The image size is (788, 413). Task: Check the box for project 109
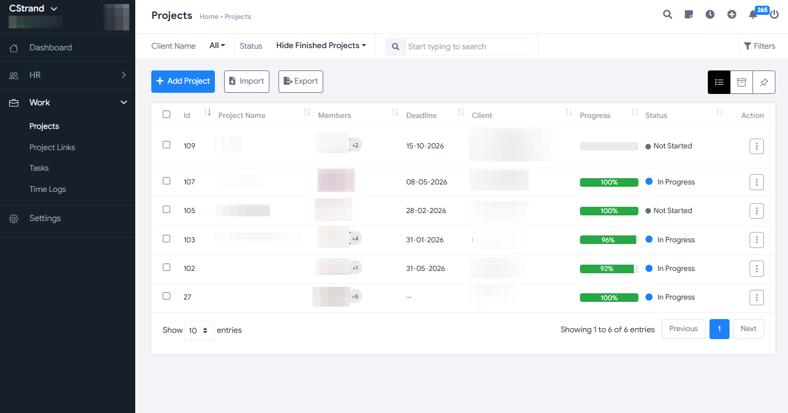(167, 145)
